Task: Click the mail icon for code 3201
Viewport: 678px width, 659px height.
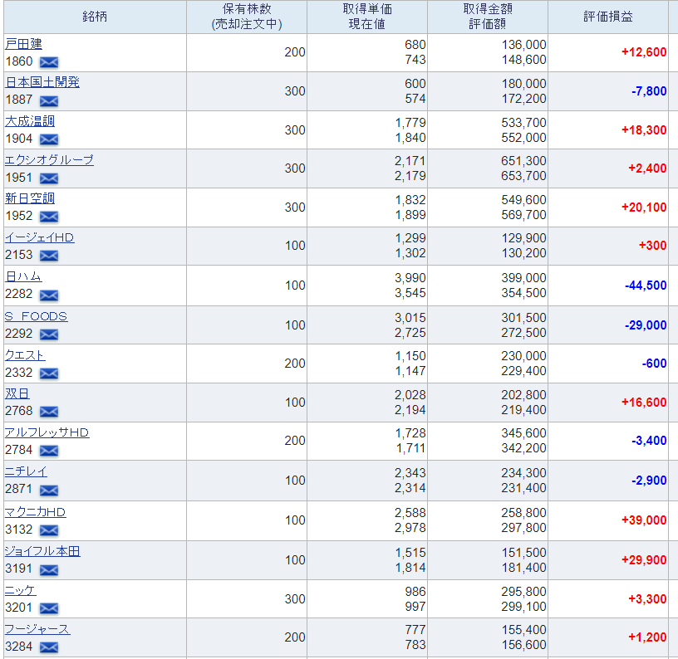Action: pos(49,608)
